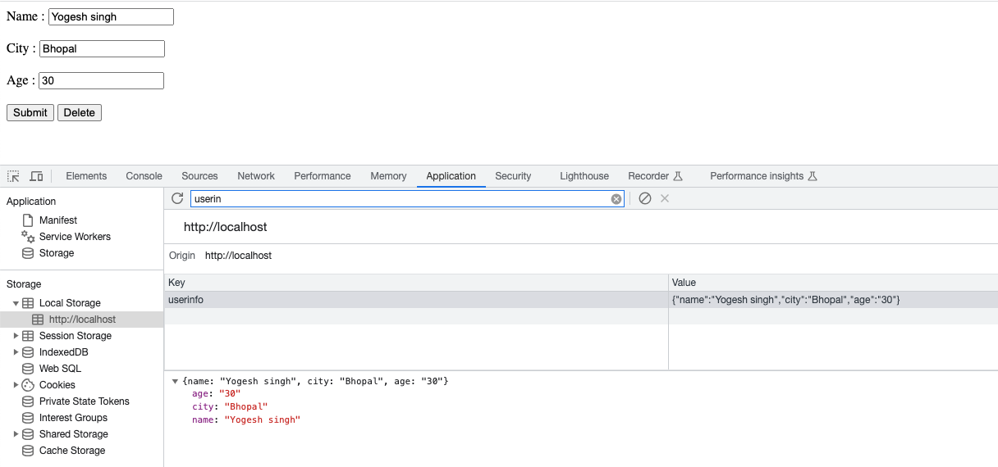Click the Interest Groups icon
998x467 pixels.
[x=28, y=418]
